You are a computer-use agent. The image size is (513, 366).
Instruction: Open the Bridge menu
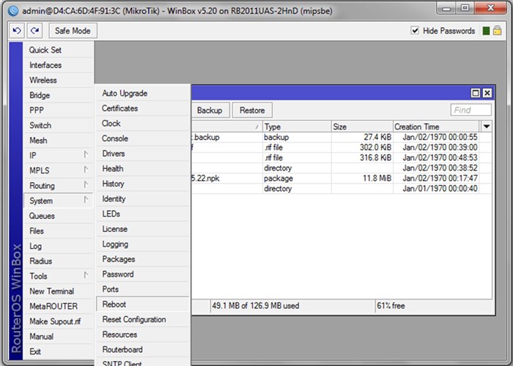click(x=58, y=95)
